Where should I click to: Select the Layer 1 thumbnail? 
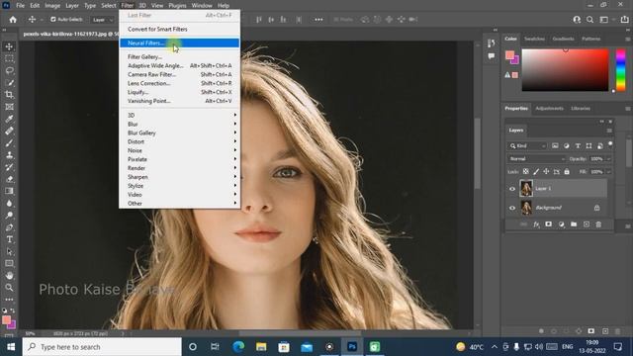click(x=526, y=189)
